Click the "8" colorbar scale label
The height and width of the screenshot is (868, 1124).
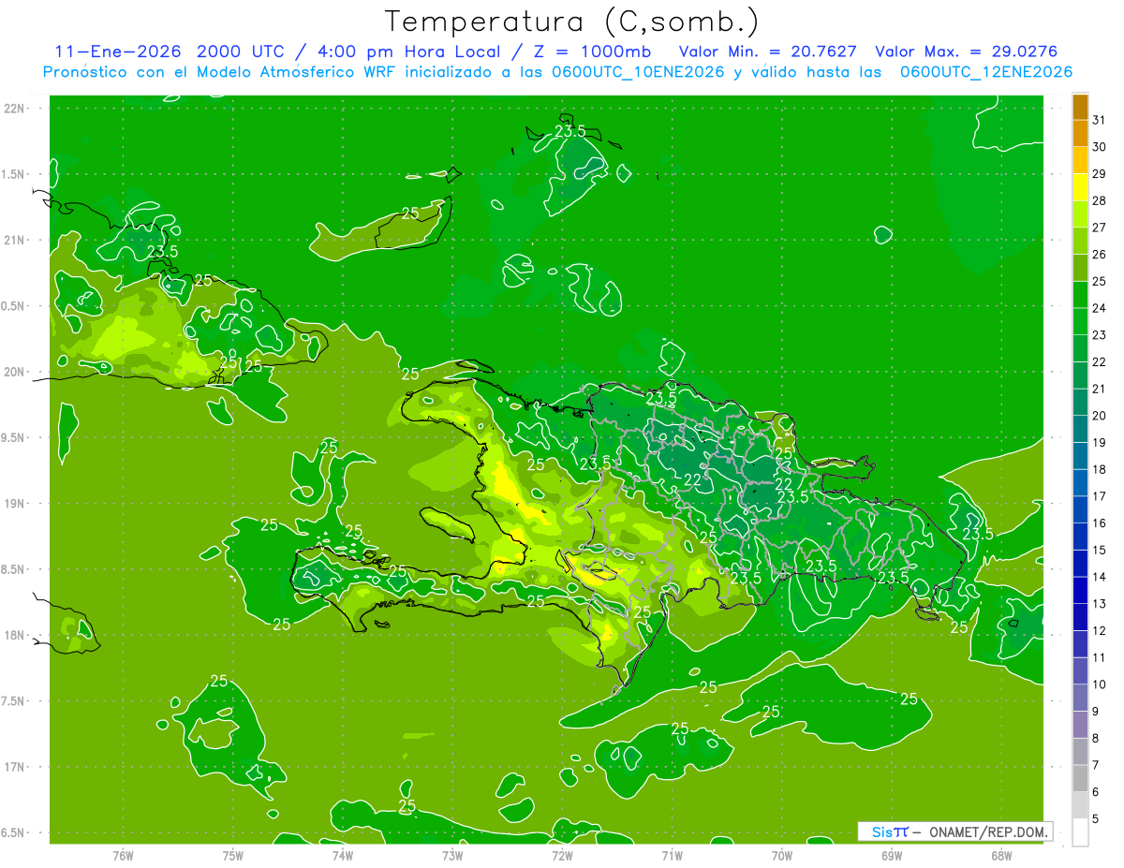1096,739
